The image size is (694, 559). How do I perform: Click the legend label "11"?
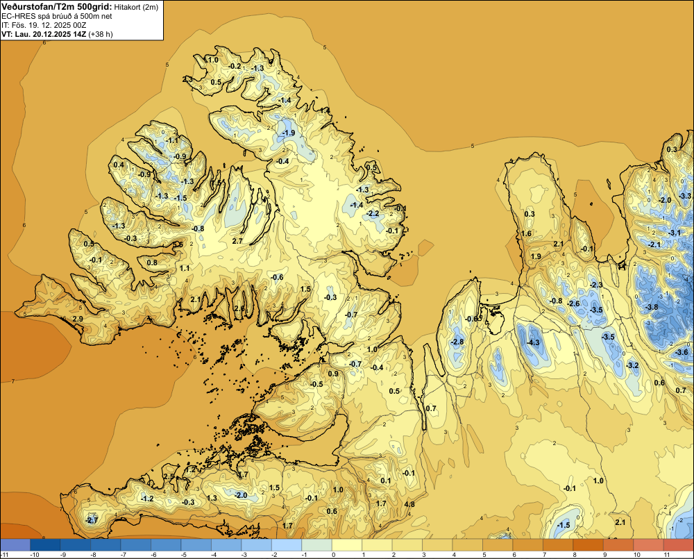click(x=668, y=555)
